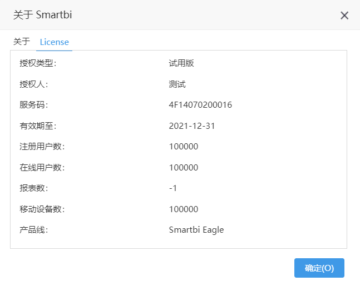The image size is (360, 286).
Task: Click the 服务码 label
Action: pos(34,105)
